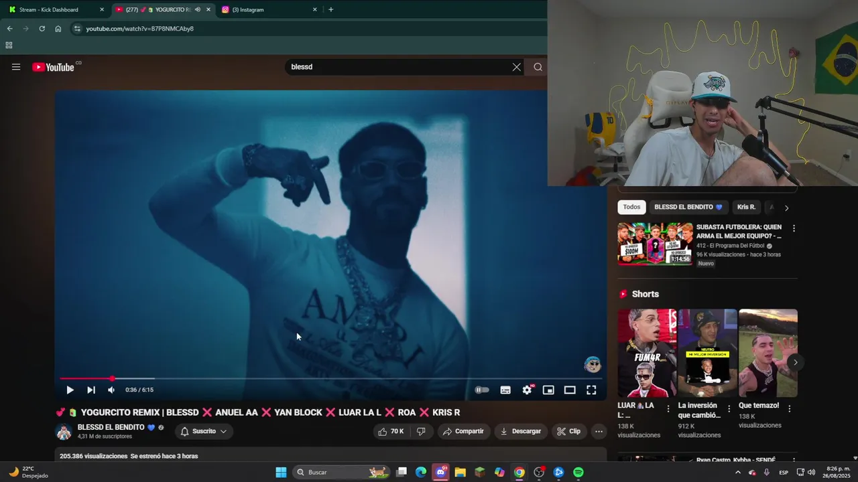Open options for SUBASTA FUTBOLERA video

coord(794,228)
